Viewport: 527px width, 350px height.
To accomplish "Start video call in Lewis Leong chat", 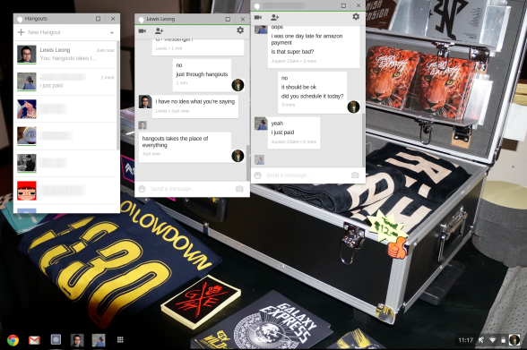I will click(143, 30).
